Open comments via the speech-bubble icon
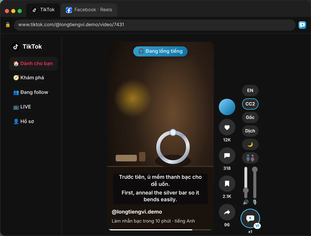The width and height of the screenshot is (311, 236). (x=227, y=156)
